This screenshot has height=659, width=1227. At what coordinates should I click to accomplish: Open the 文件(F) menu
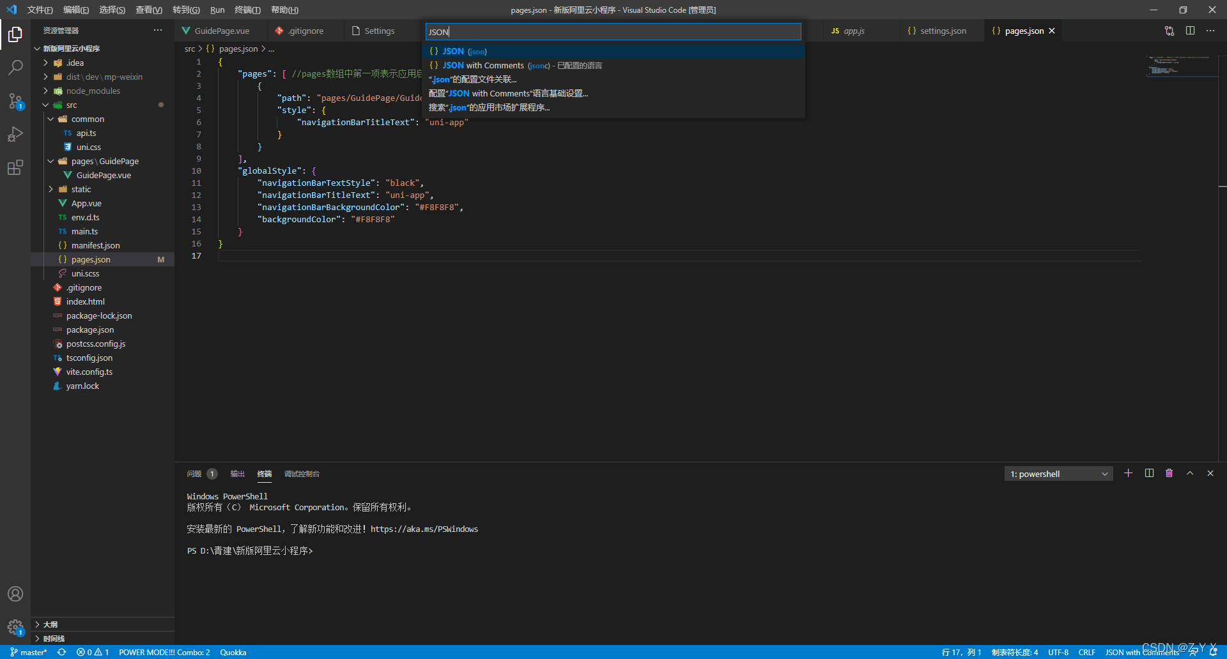[x=40, y=10]
